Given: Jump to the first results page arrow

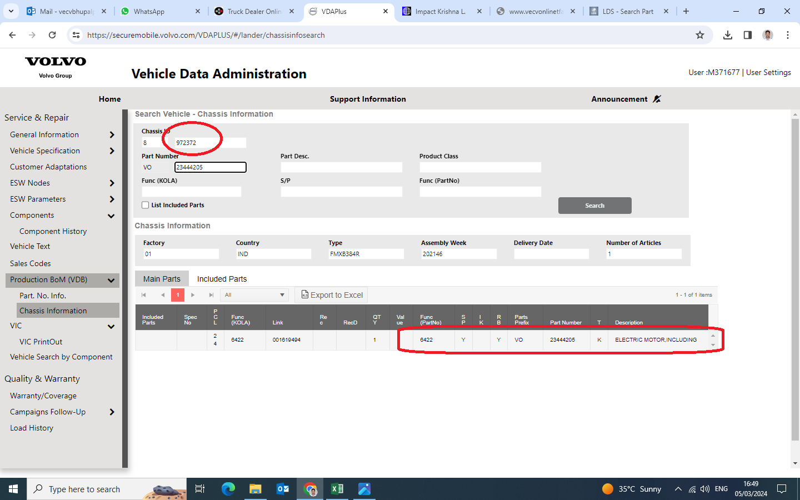Looking at the screenshot, I should pos(144,295).
